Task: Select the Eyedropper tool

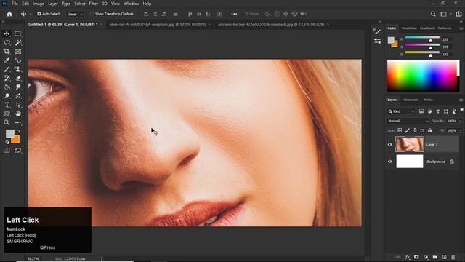Action: [x=7, y=60]
